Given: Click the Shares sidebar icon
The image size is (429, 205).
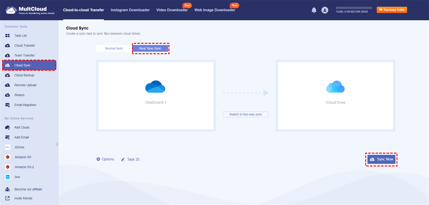Looking at the screenshot, I should click(8, 95).
